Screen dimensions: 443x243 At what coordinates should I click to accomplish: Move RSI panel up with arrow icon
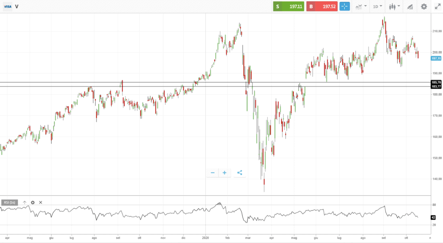(x=25, y=202)
